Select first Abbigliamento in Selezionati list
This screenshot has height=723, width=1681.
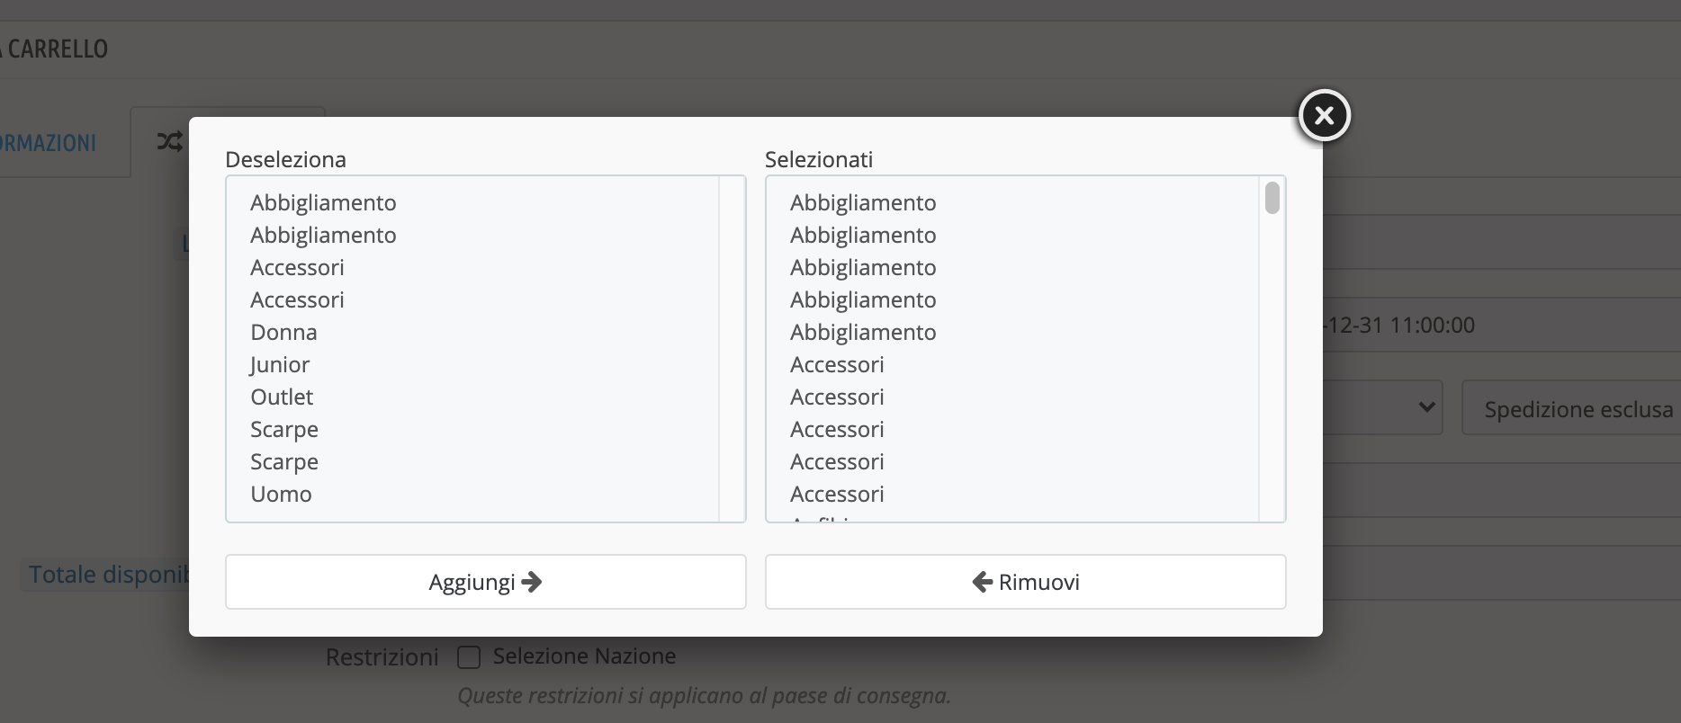(863, 203)
